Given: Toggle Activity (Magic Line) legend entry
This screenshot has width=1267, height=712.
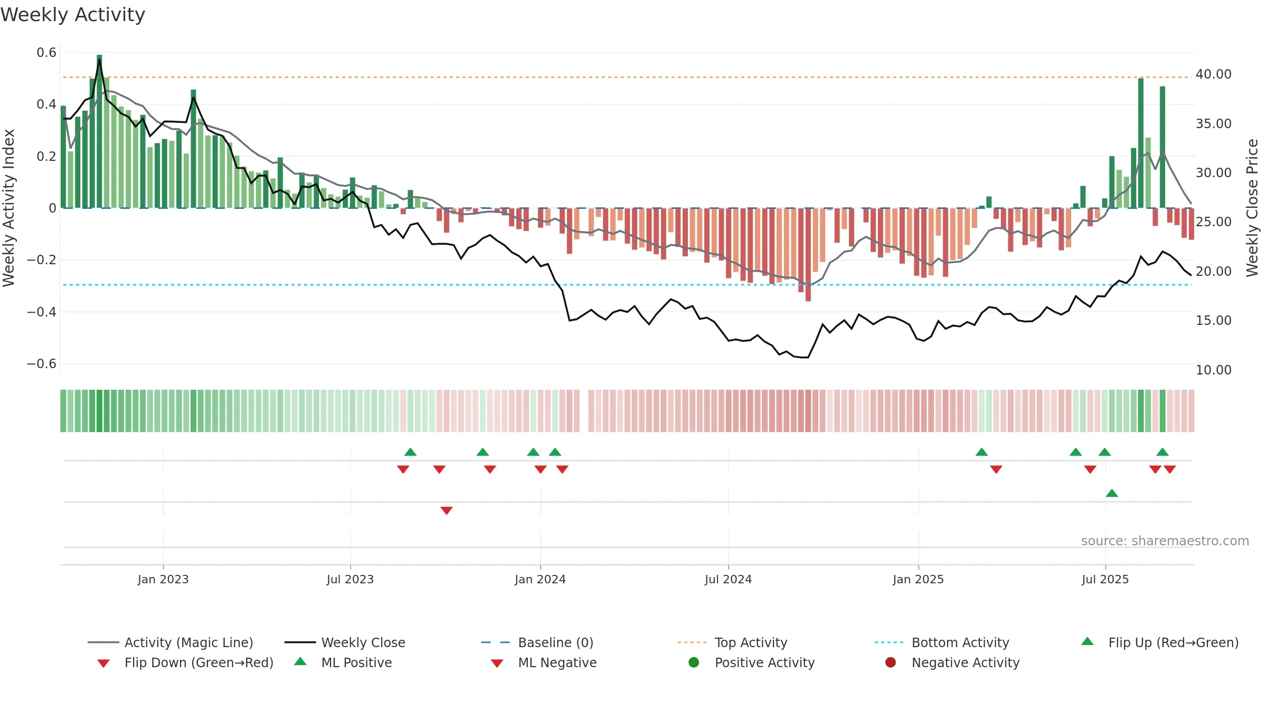Looking at the screenshot, I should tap(170, 642).
